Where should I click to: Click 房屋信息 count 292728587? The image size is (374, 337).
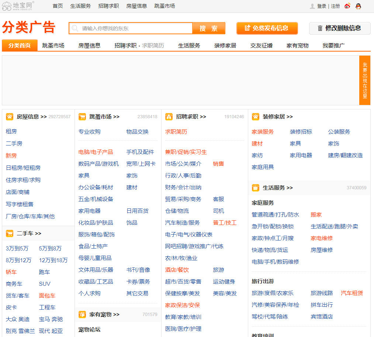(59, 117)
